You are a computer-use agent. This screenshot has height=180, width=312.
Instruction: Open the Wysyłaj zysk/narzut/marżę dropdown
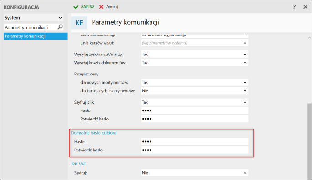tap(195, 54)
